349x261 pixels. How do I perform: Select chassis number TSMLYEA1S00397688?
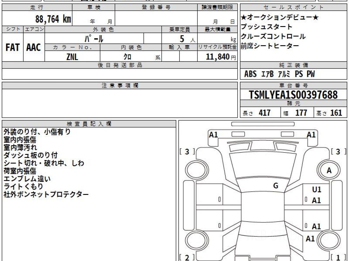[293, 95]
